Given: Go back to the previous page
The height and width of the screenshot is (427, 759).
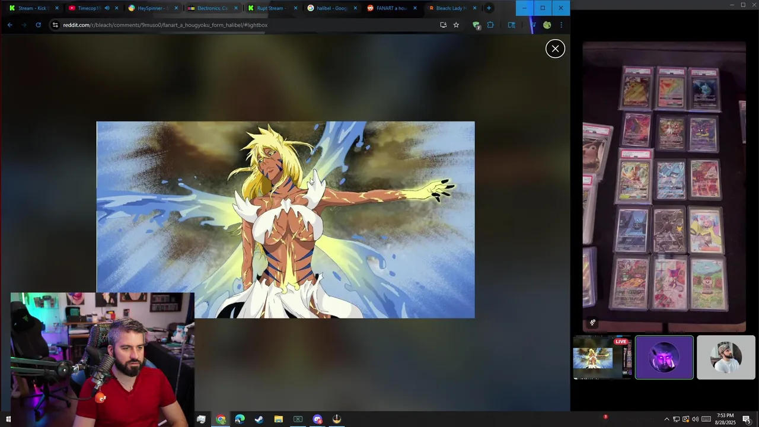Looking at the screenshot, I should [x=9, y=25].
